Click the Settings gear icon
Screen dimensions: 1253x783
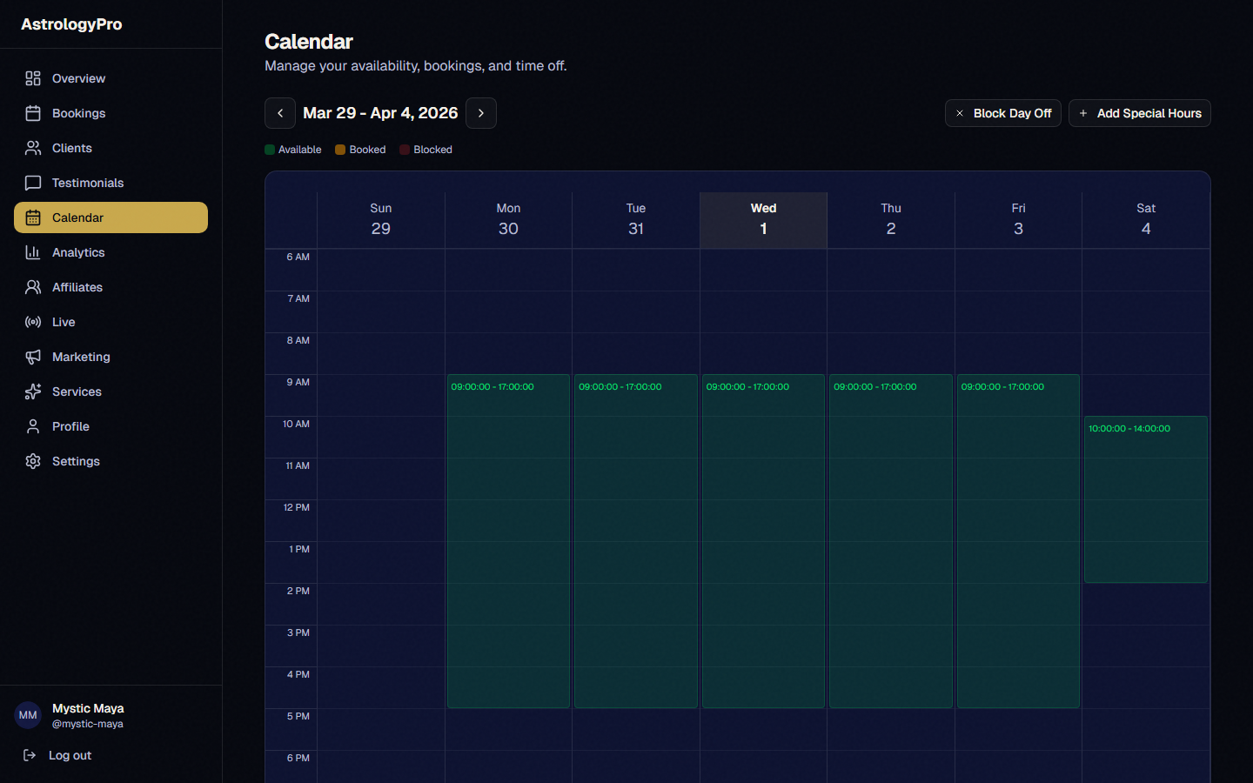click(x=33, y=461)
